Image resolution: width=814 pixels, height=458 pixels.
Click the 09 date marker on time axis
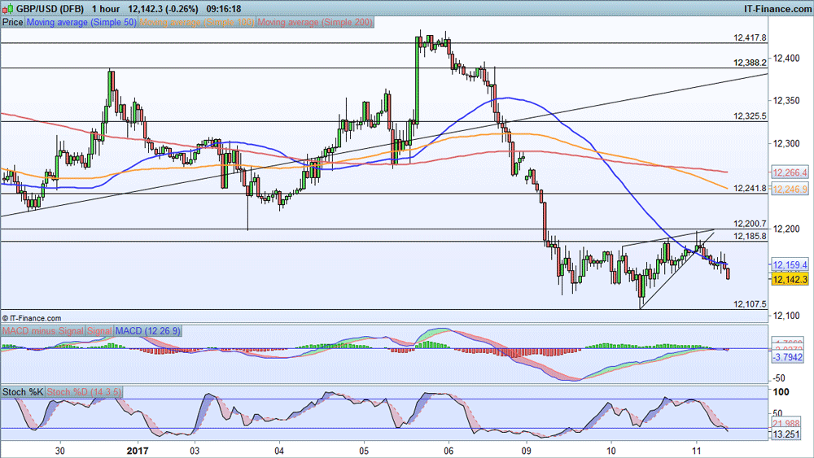pyautogui.click(x=527, y=451)
